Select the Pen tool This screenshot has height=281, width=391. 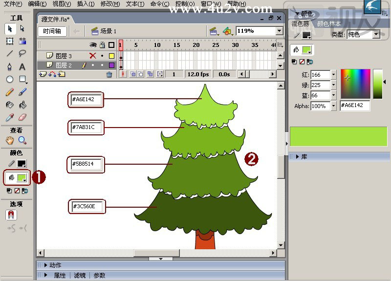click(x=9, y=66)
